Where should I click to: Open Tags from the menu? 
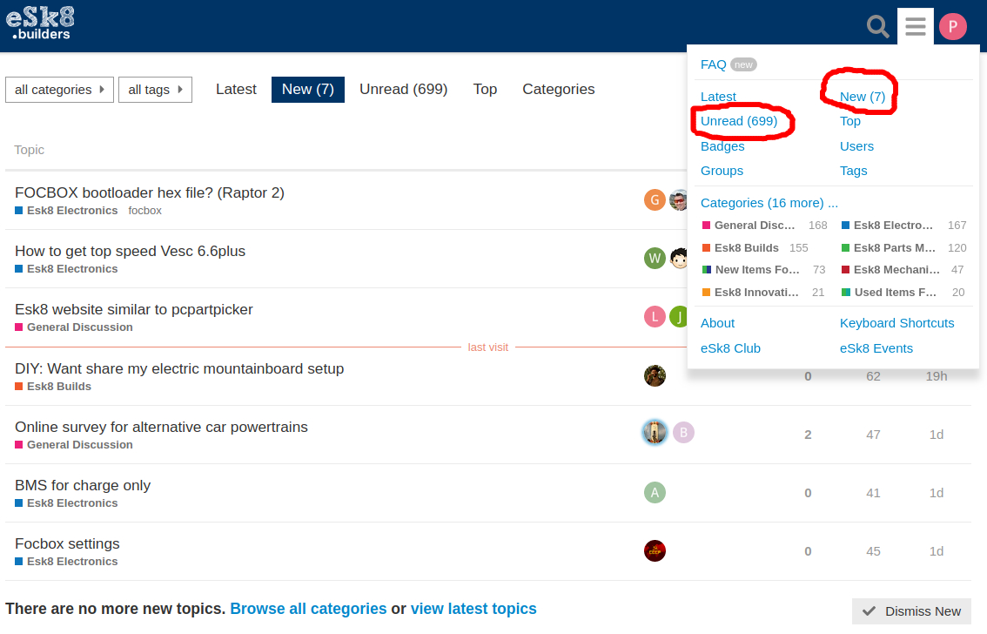[854, 171]
